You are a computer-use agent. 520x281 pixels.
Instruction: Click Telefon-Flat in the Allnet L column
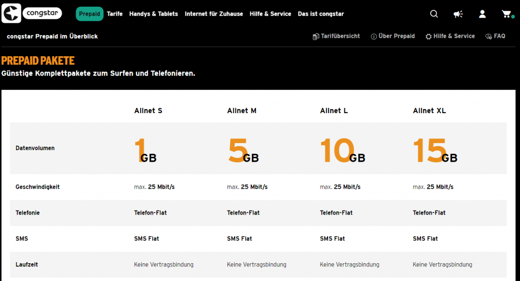pos(336,213)
